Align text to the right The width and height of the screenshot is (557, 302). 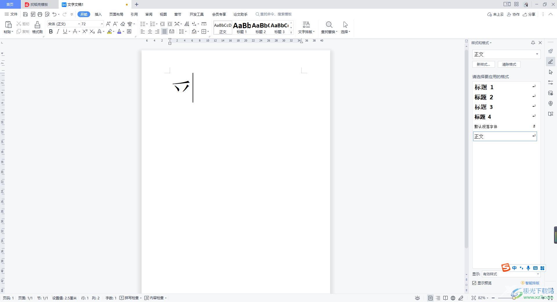[x=157, y=31]
